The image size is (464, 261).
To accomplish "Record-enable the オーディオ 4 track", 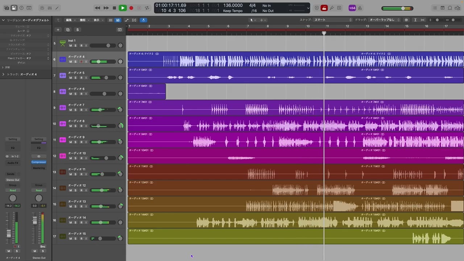I will click(81, 62).
